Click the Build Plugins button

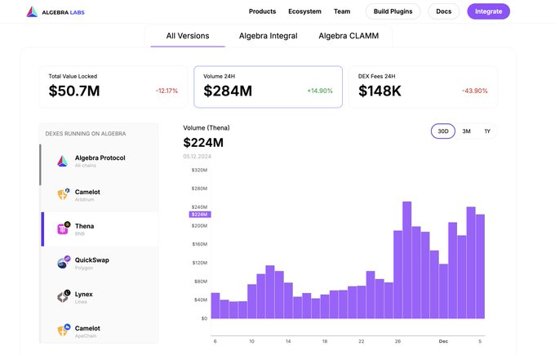pyautogui.click(x=393, y=11)
